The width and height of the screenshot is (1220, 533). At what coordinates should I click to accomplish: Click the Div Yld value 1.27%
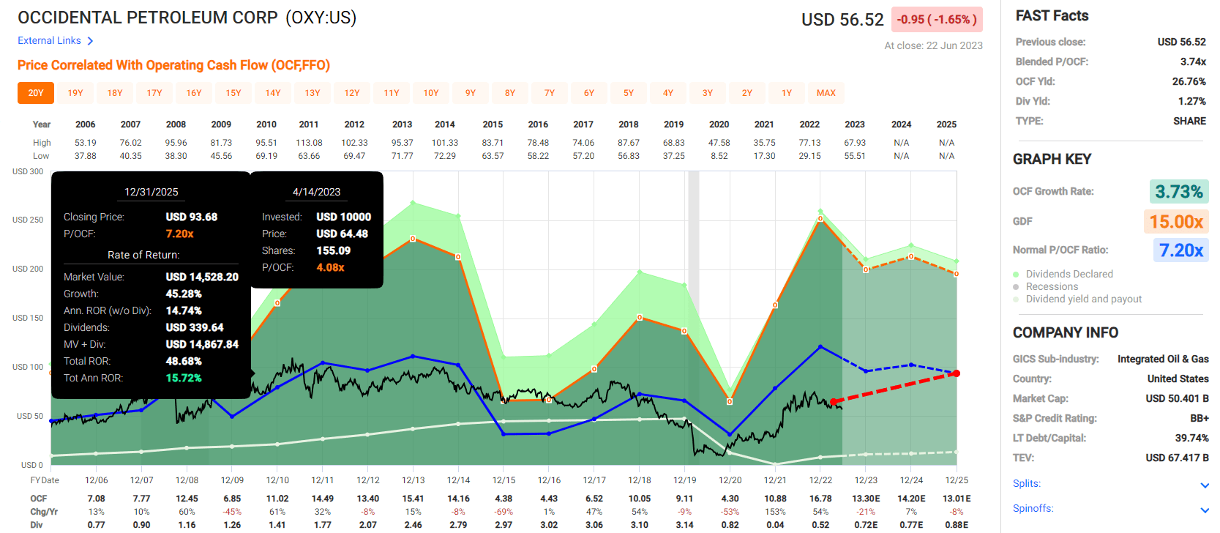tap(1192, 102)
